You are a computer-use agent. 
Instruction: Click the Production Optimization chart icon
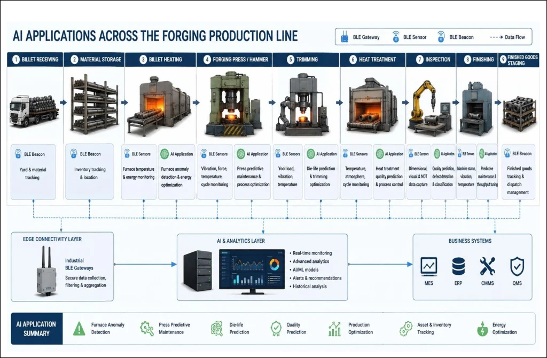pyautogui.click(x=334, y=328)
